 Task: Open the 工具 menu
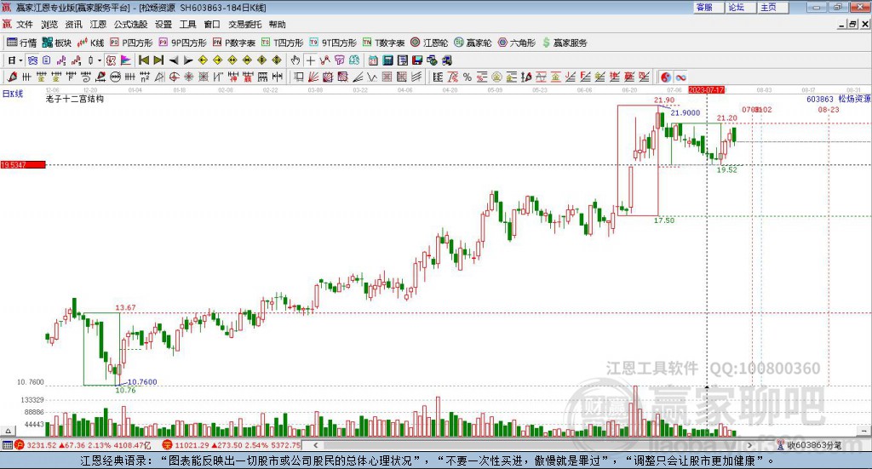(187, 25)
